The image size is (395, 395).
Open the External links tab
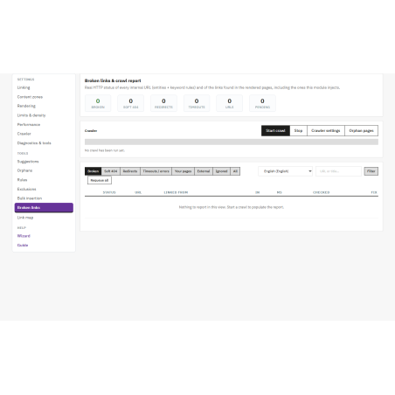click(x=204, y=171)
